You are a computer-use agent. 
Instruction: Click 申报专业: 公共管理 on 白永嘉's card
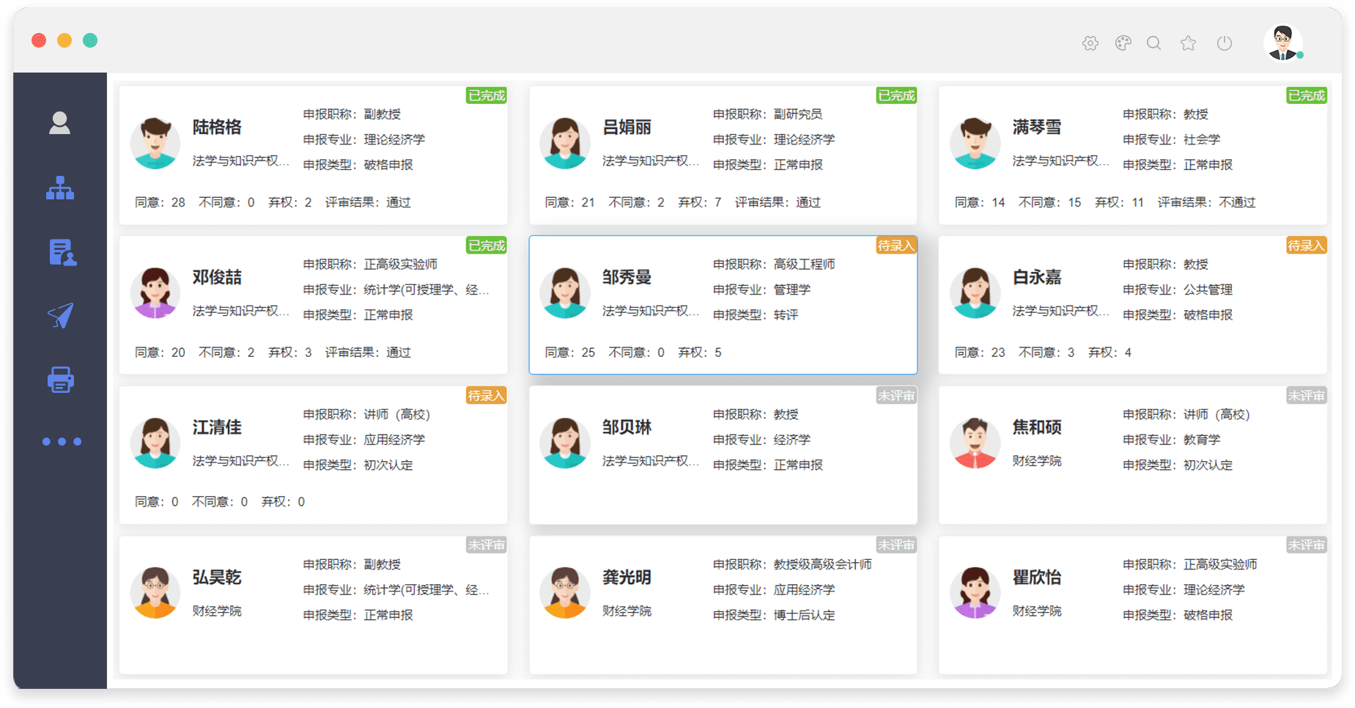click(x=1178, y=290)
